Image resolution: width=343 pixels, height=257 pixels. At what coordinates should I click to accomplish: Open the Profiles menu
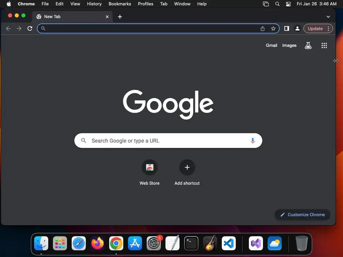[145, 4]
